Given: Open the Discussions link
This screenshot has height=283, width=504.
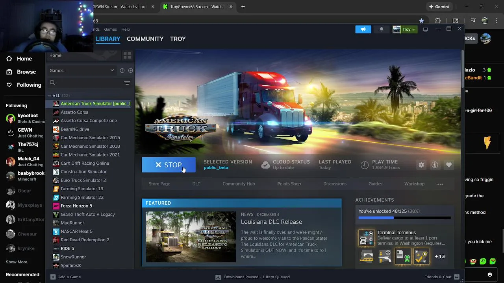Looking at the screenshot, I should (335, 184).
